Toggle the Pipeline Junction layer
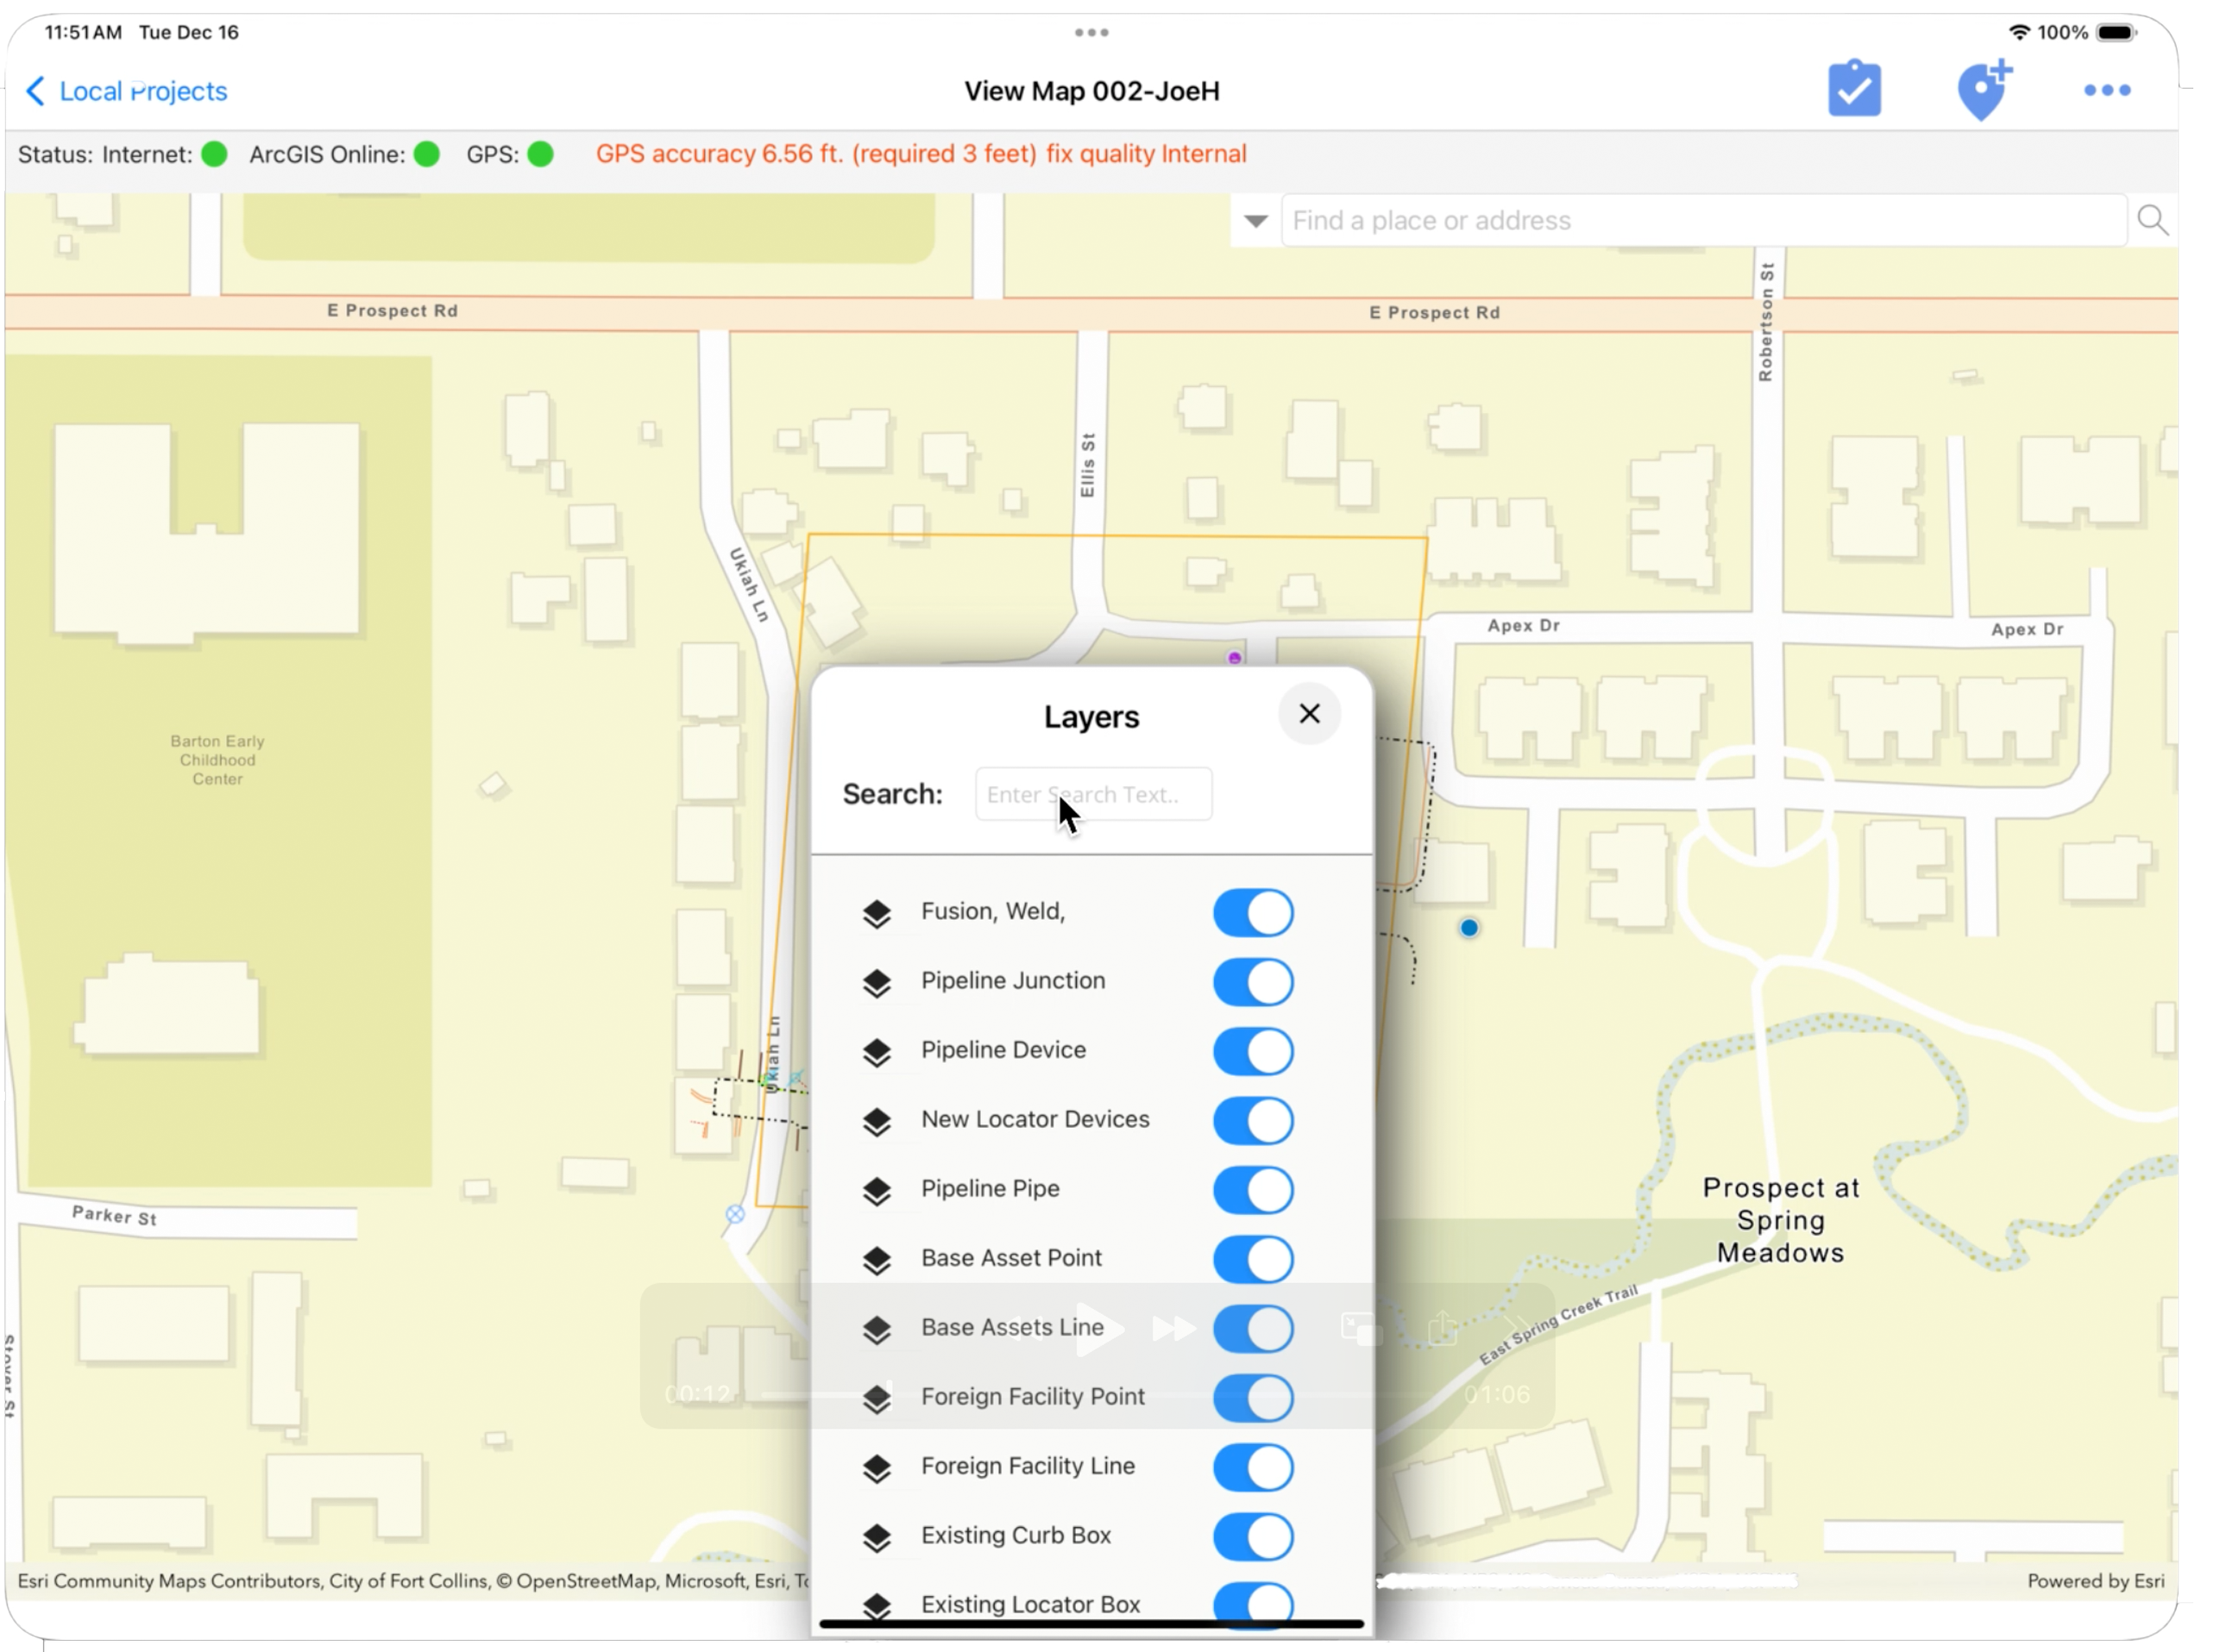This screenshot has height=1652, width=2214. 1253,982
